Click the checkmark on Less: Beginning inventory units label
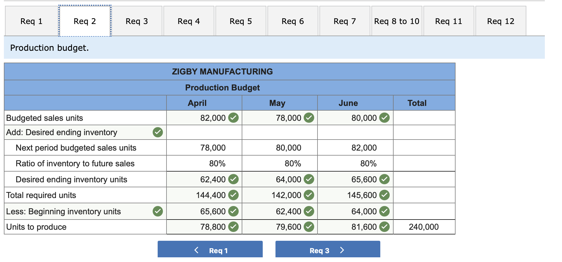The image size is (562, 262). coord(158,211)
